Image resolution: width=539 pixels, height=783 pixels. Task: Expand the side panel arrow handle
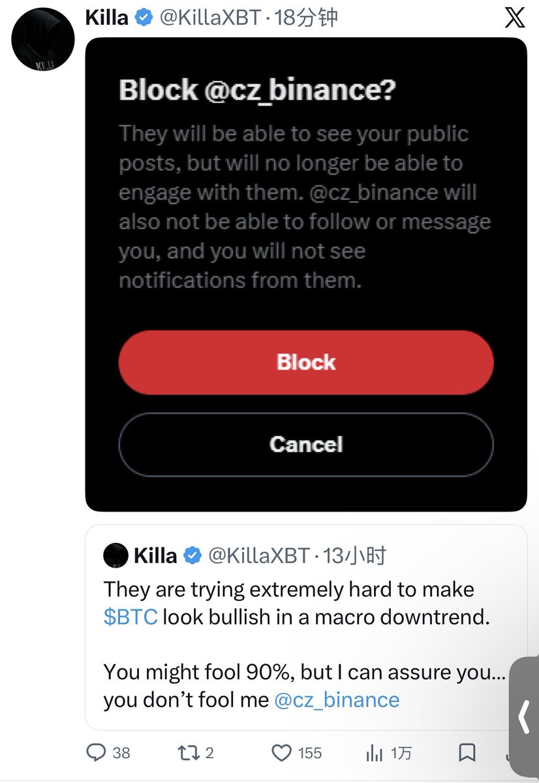click(x=524, y=718)
